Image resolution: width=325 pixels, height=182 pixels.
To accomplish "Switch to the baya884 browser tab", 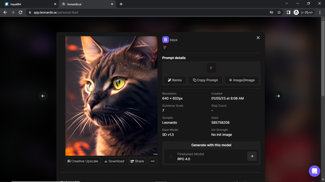I will coord(29,4).
